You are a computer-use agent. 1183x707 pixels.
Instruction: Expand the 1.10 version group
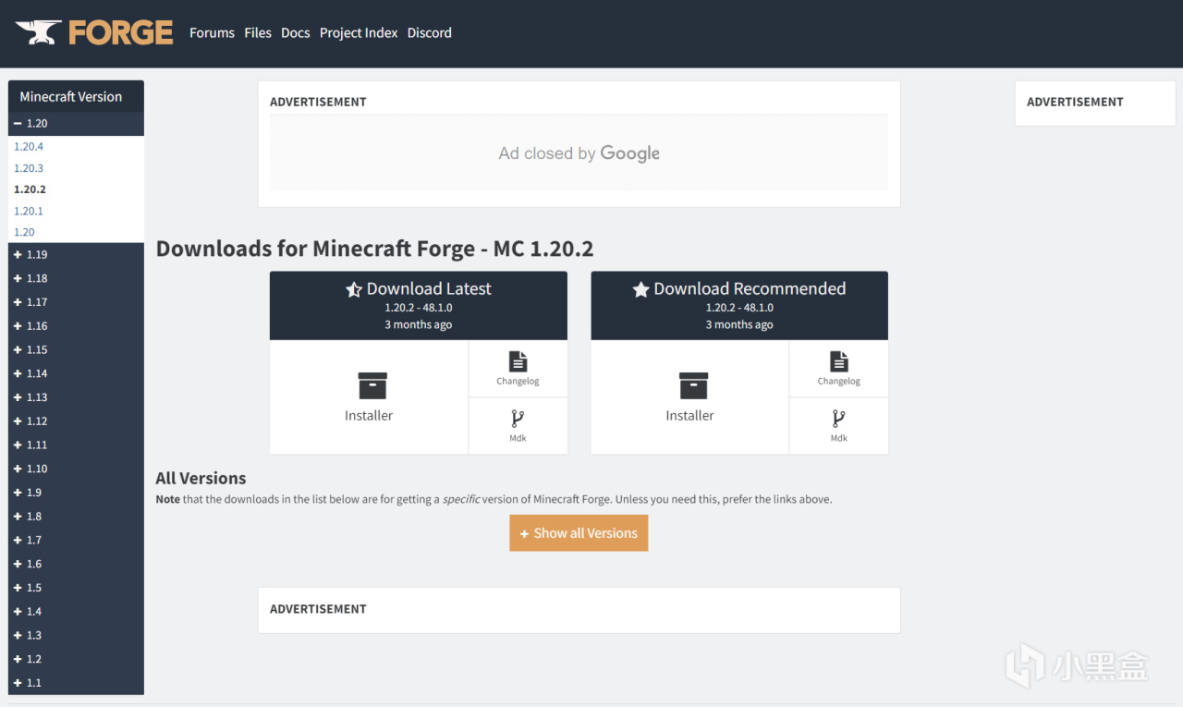76,469
